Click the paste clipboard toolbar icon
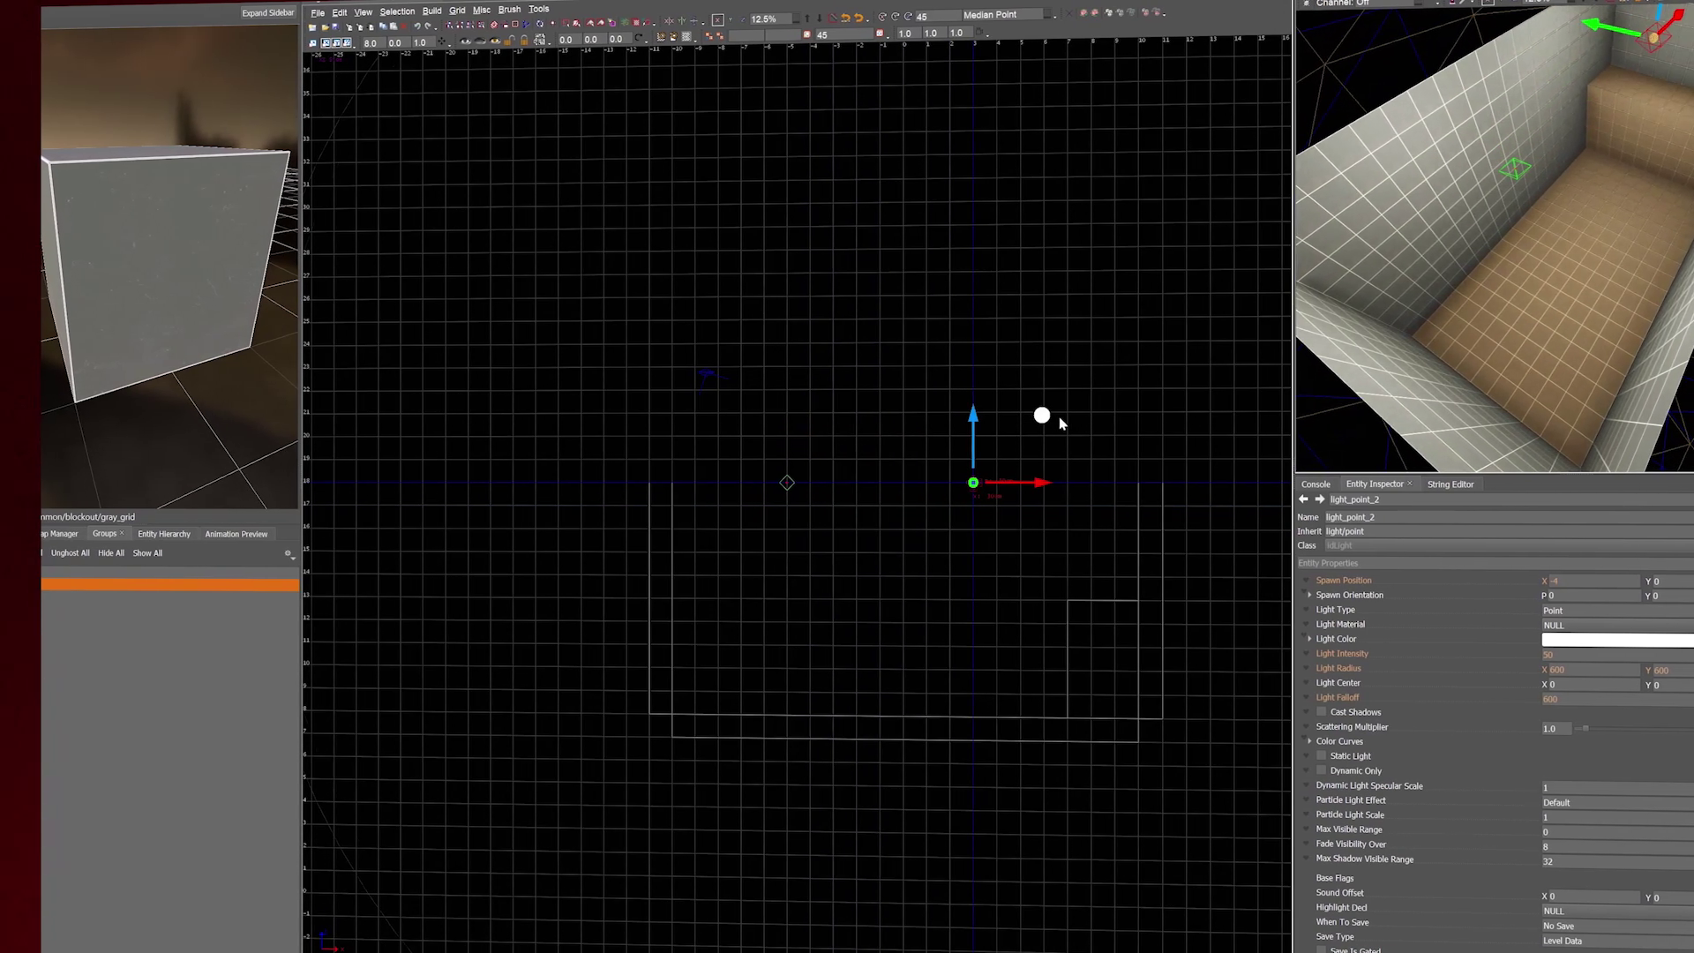The height and width of the screenshot is (953, 1694). pos(394,26)
